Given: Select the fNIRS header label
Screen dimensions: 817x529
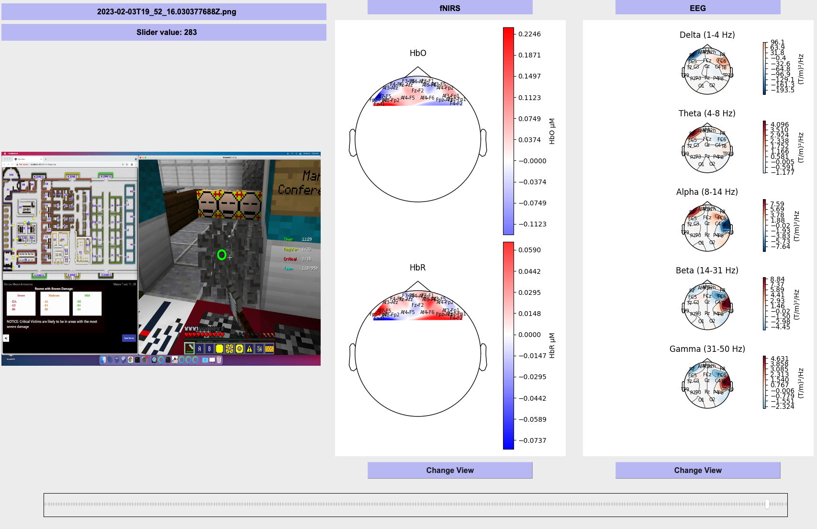Looking at the screenshot, I should click(449, 8).
